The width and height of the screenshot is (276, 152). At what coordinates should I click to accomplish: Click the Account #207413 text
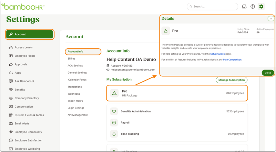121,66
